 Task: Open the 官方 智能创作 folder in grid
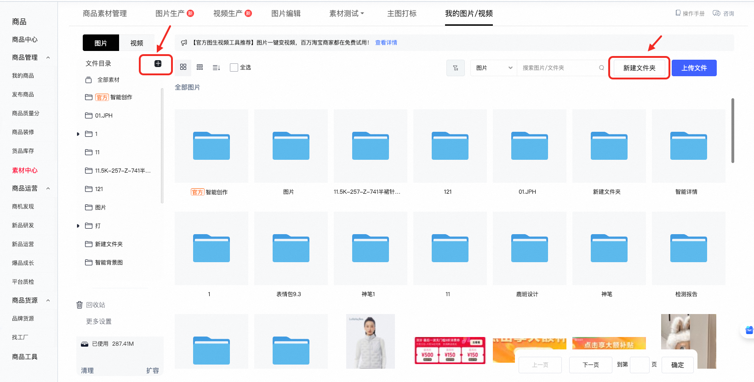click(211, 146)
